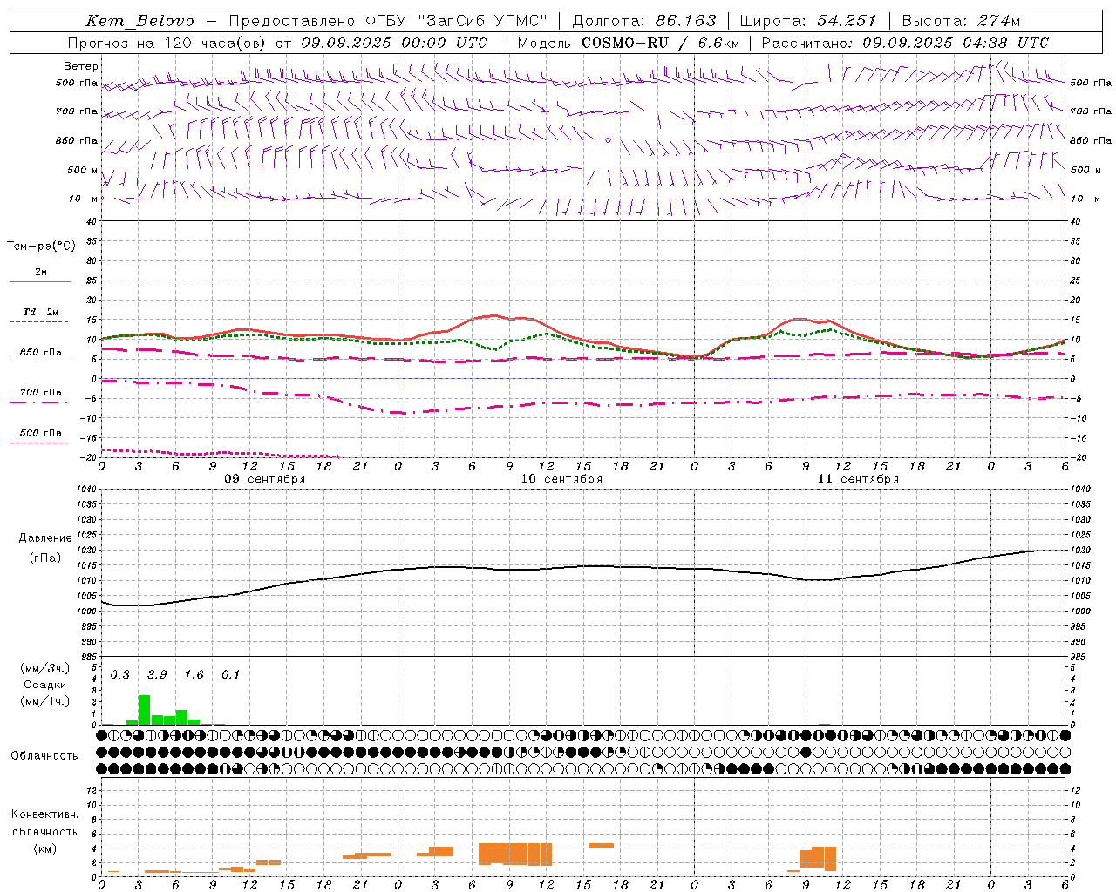Click the Td 2м dew point legend entry

(41, 312)
